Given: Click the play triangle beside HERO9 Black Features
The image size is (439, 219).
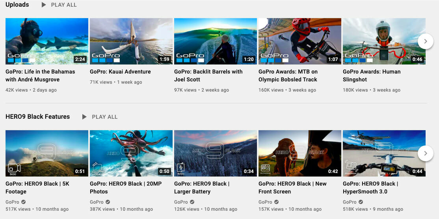Looking at the screenshot, I should click(84, 117).
